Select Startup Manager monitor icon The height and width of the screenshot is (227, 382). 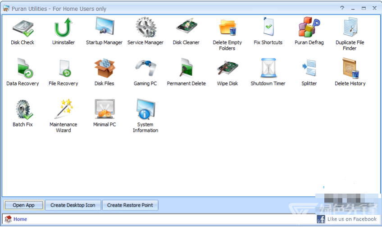tap(105, 26)
